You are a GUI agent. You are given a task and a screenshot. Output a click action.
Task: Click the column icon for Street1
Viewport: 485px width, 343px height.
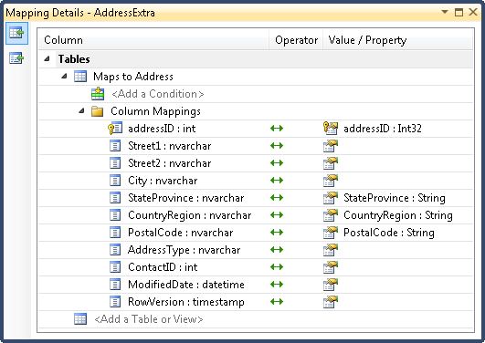tap(115, 146)
